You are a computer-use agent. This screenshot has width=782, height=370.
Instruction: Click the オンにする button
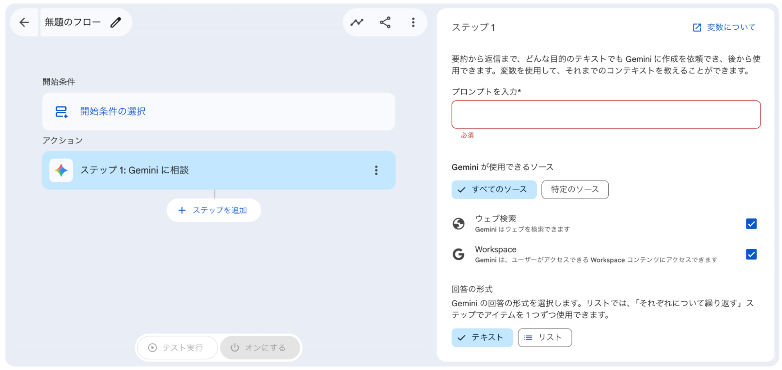point(260,348)
